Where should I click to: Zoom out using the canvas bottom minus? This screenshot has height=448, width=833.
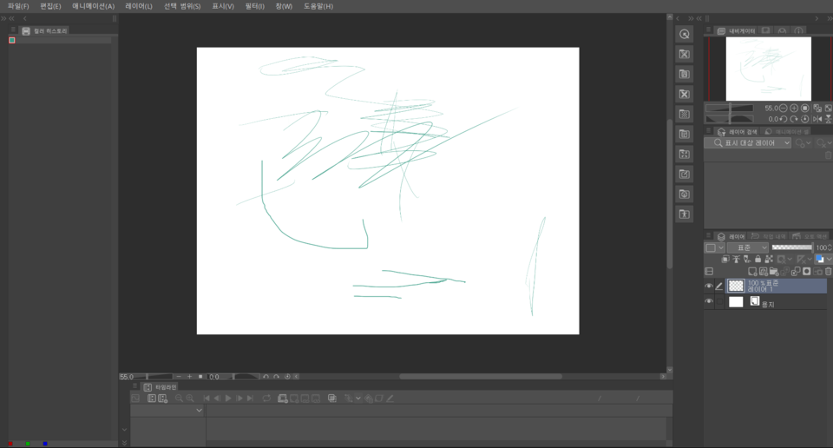pyautogui.click(x=179, y=376)
